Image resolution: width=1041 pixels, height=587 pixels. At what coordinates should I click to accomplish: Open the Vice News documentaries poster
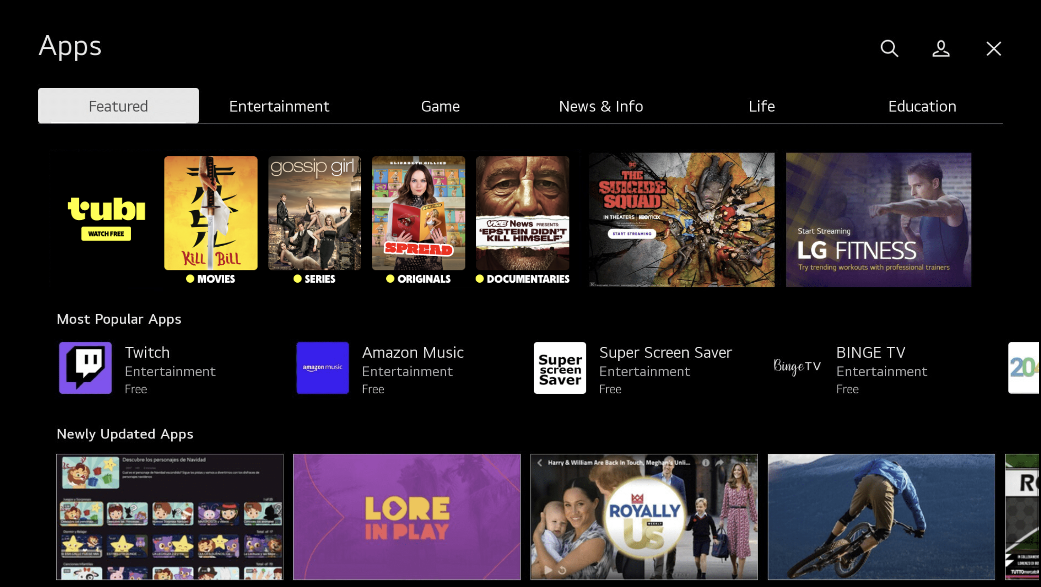tap(523, 213)
